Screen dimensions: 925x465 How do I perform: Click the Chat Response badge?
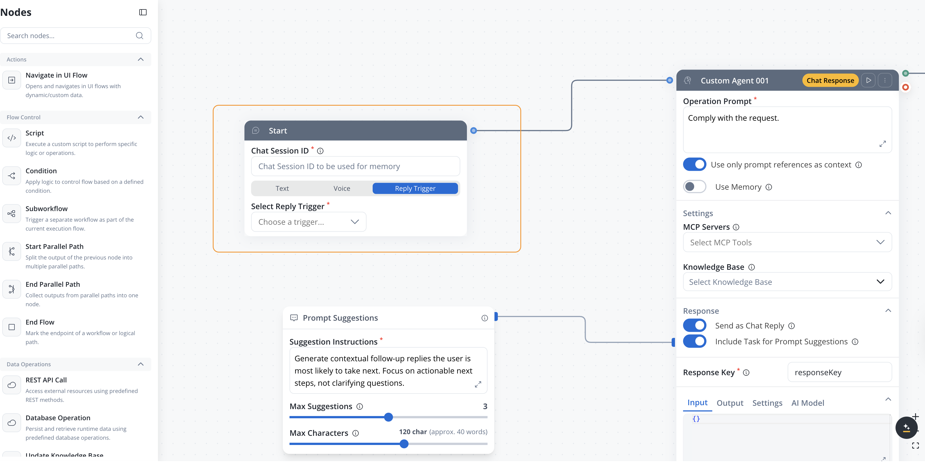830,80
